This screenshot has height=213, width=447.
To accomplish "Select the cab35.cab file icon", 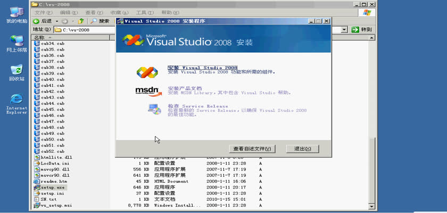I will tap(37, 50).
